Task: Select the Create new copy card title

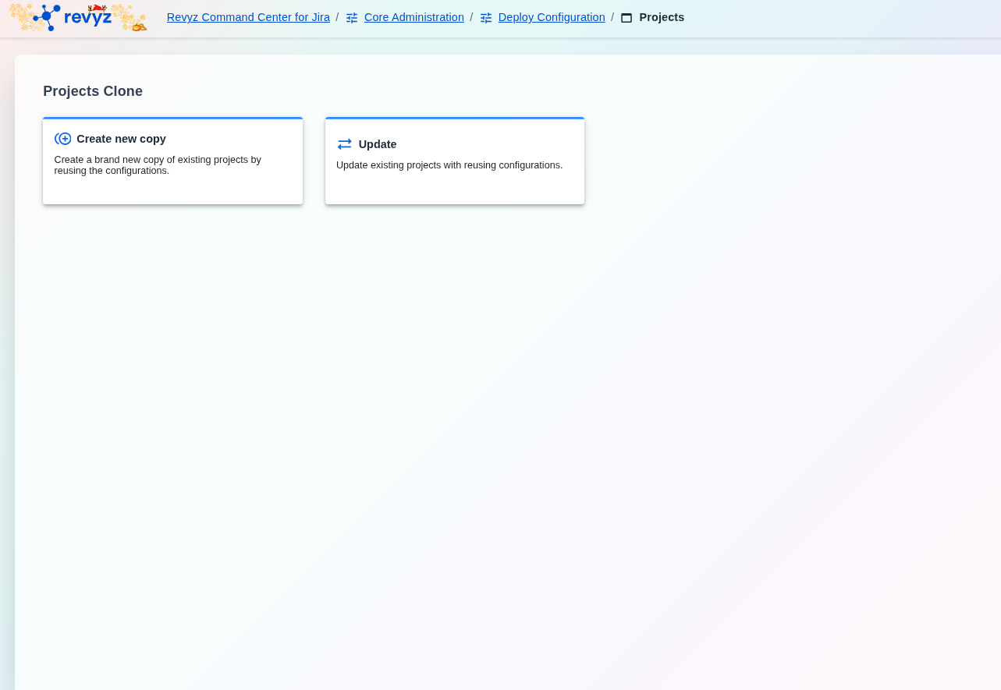Action: click(121, 139)
